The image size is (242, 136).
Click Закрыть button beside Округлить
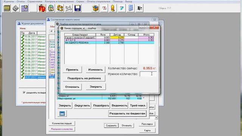[65, 106]
